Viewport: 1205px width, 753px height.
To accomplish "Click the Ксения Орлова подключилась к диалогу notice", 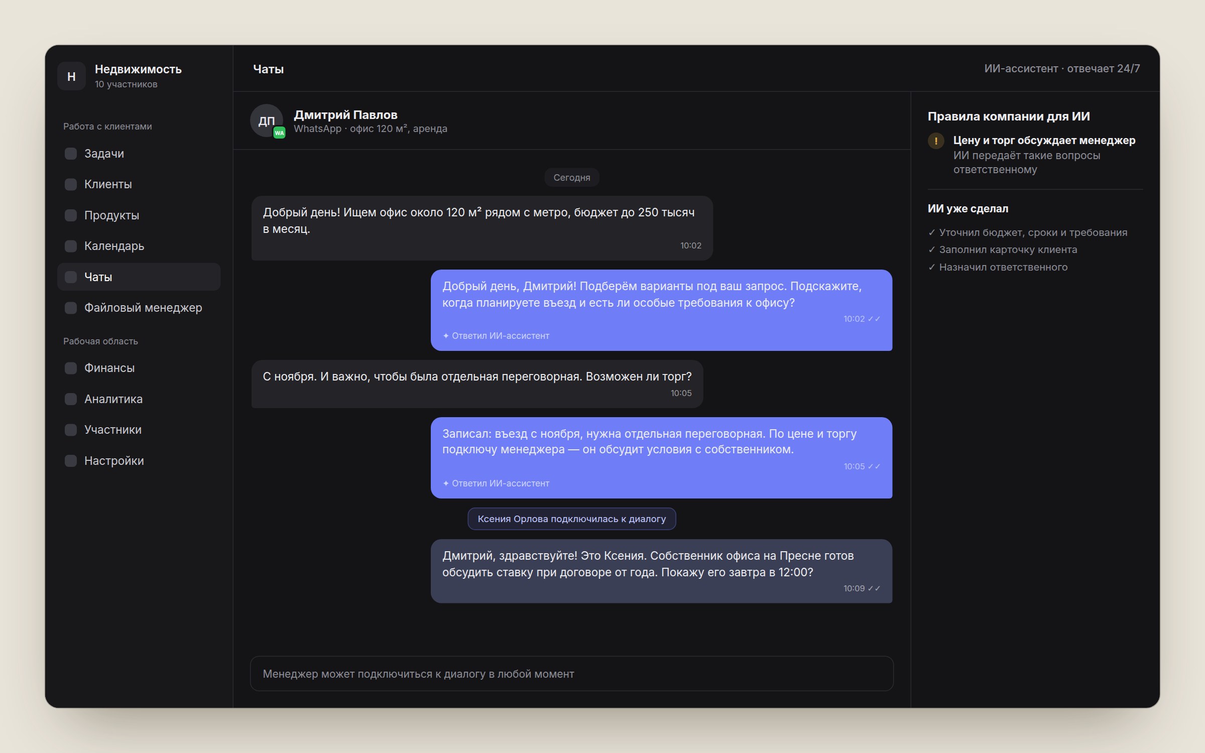I will click(571, 519).
